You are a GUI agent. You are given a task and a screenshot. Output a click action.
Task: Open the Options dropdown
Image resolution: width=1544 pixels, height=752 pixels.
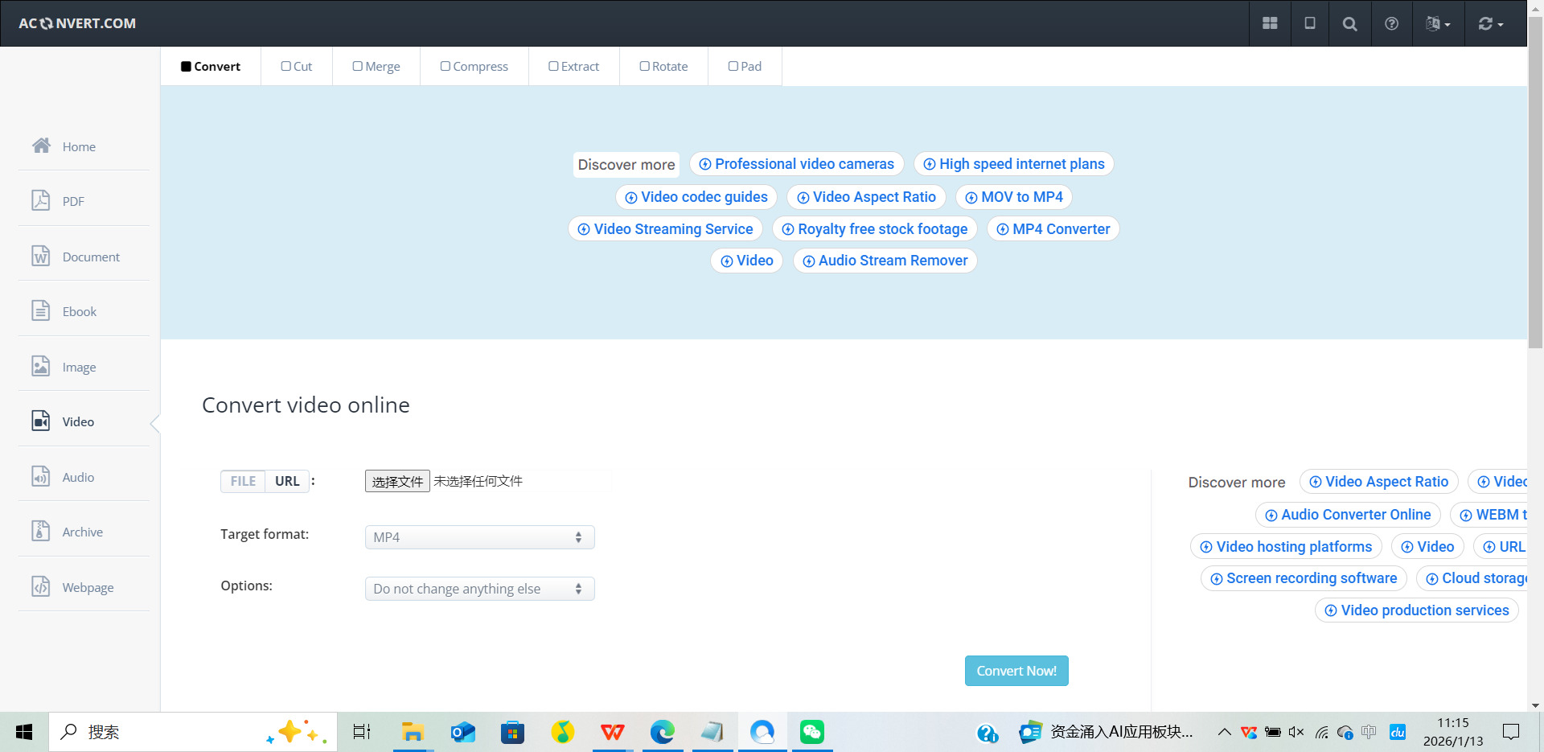479,589
